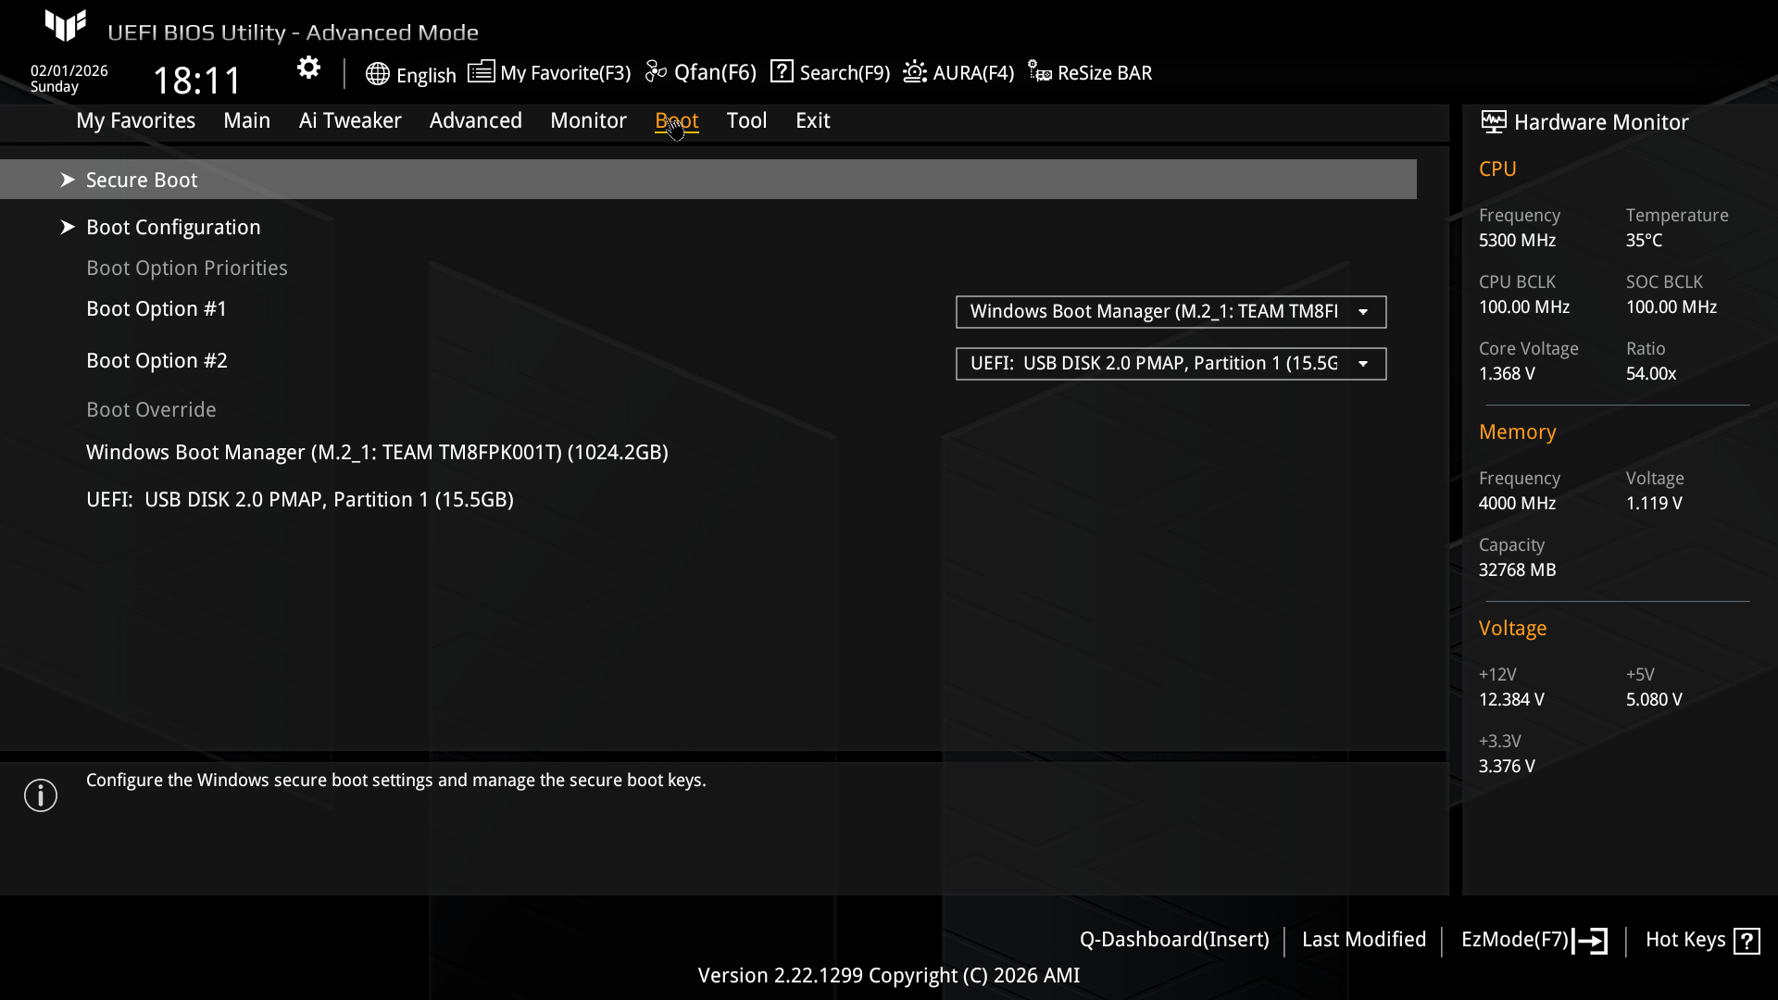1778x1000 pixels.
Task: Click the globe language icon
Action: [377, 74]
